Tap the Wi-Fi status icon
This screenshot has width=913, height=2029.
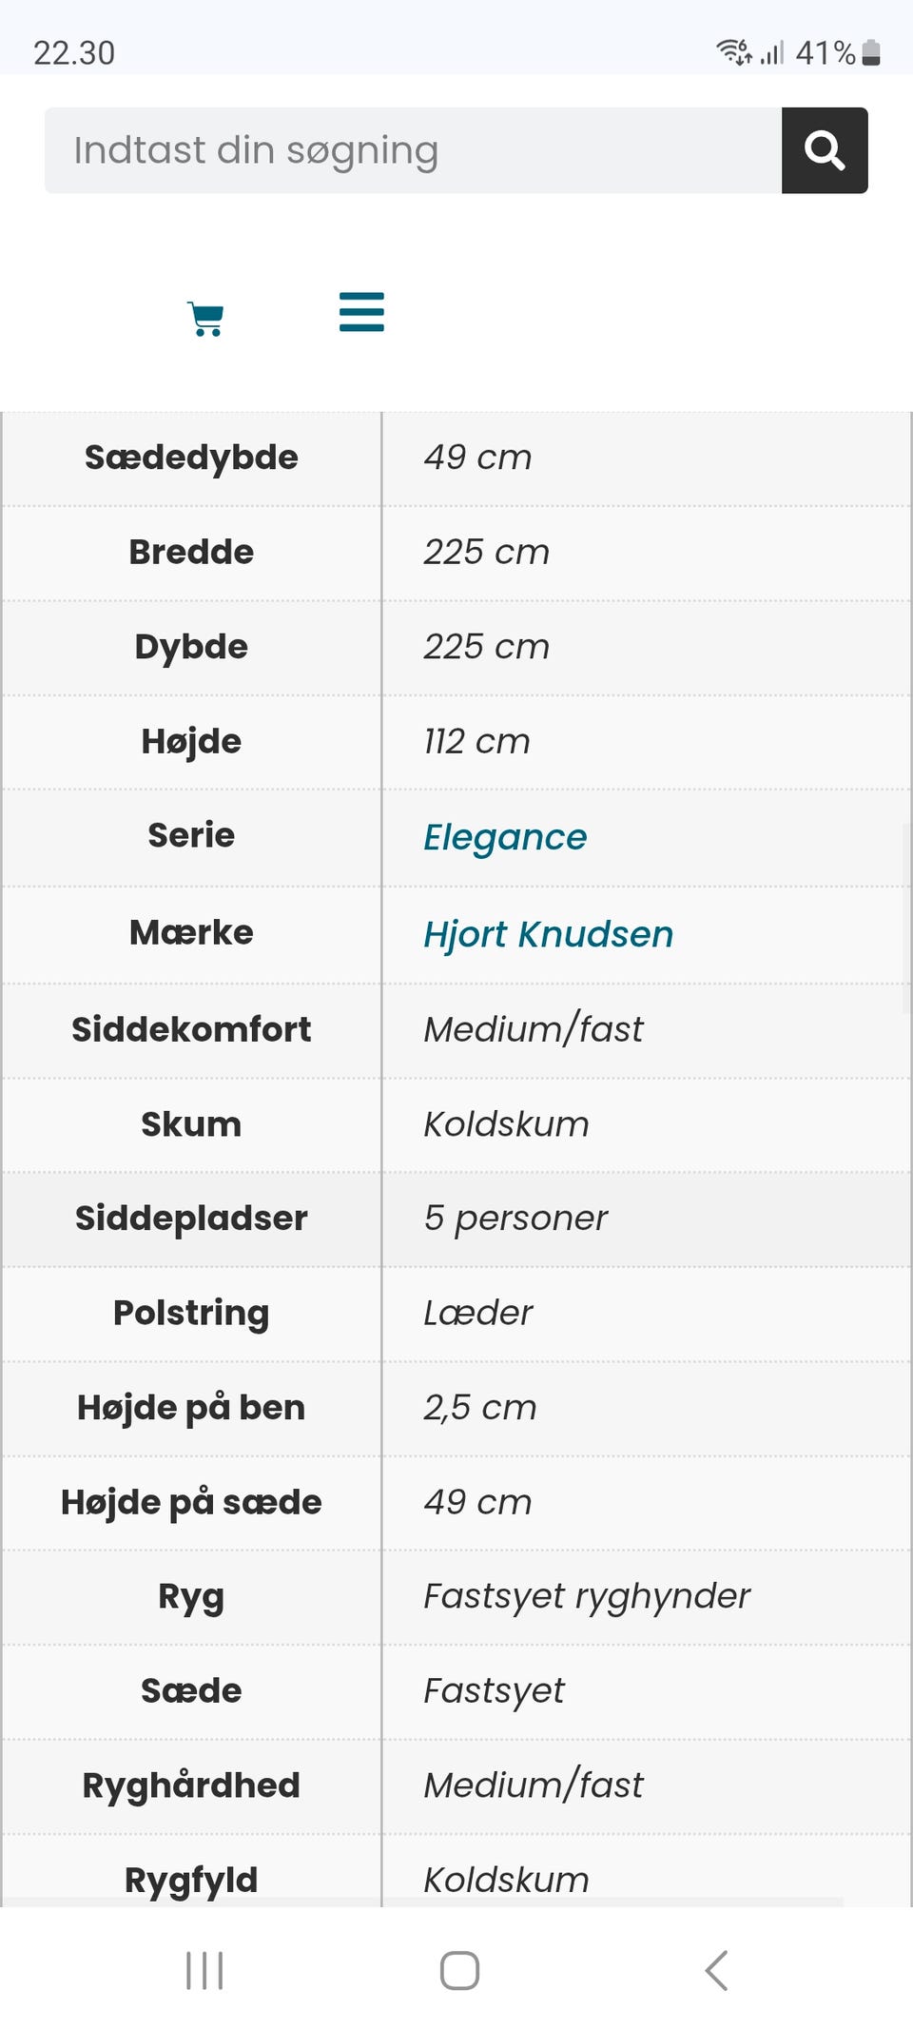(732, 51)
